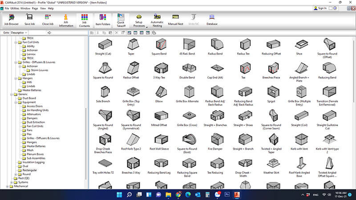Collapse the Equipment folder in tree
The image size is (356, 200).
(16, 103)
